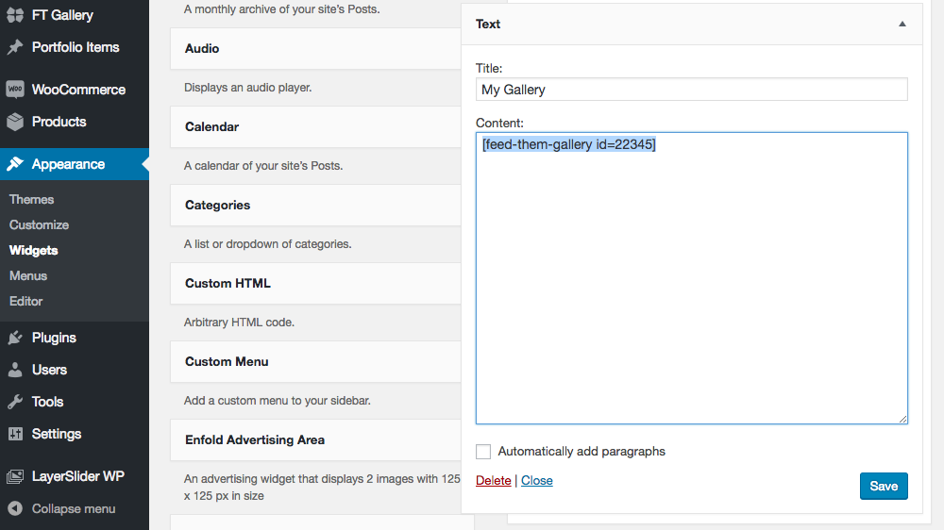Open WooCommerce via its Woo icon

pyautogui.click(x=15, y=89)
